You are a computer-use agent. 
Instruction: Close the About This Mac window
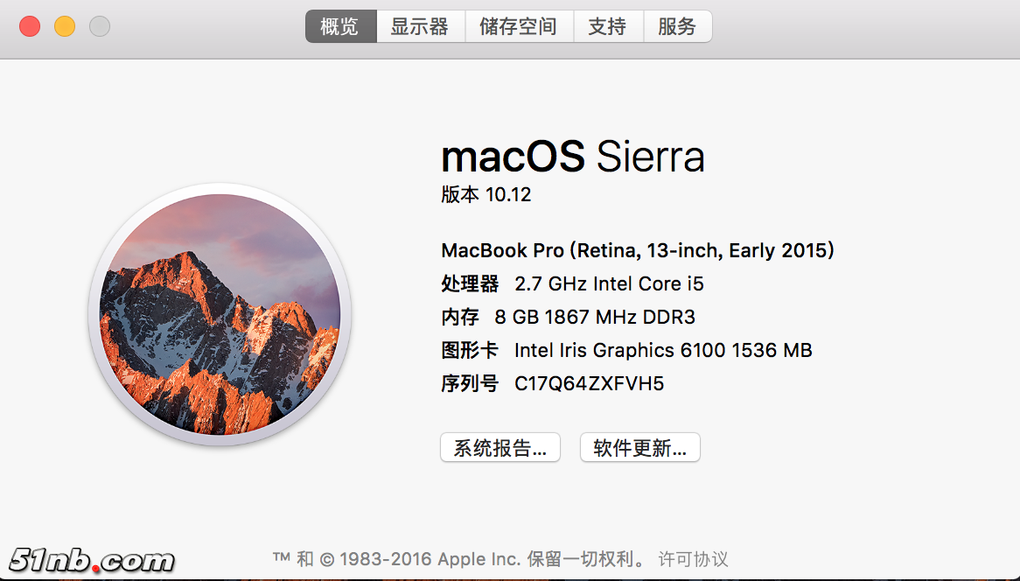30,26
